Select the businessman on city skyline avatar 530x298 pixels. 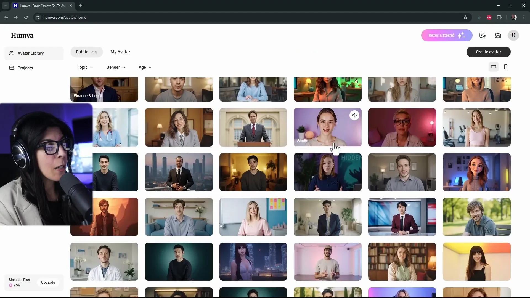point(179,172)
